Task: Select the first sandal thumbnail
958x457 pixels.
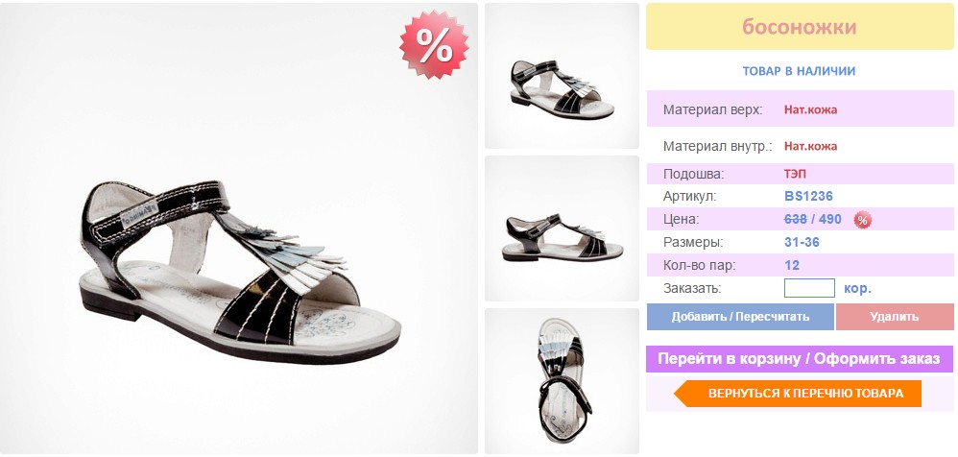Action: pyautogui.click(x=562, y=77)
